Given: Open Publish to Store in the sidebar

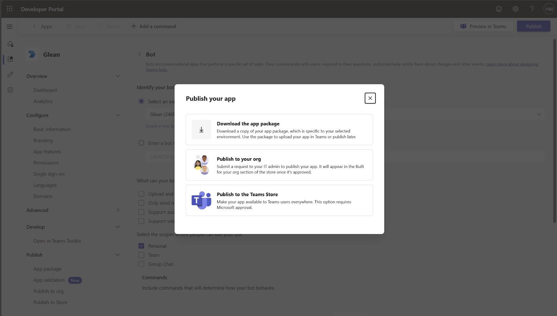Looking at the screenshot, I should (x=50, y=302).
